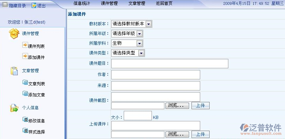Go to 添加文章 in the sidebar

pos(36,95)
